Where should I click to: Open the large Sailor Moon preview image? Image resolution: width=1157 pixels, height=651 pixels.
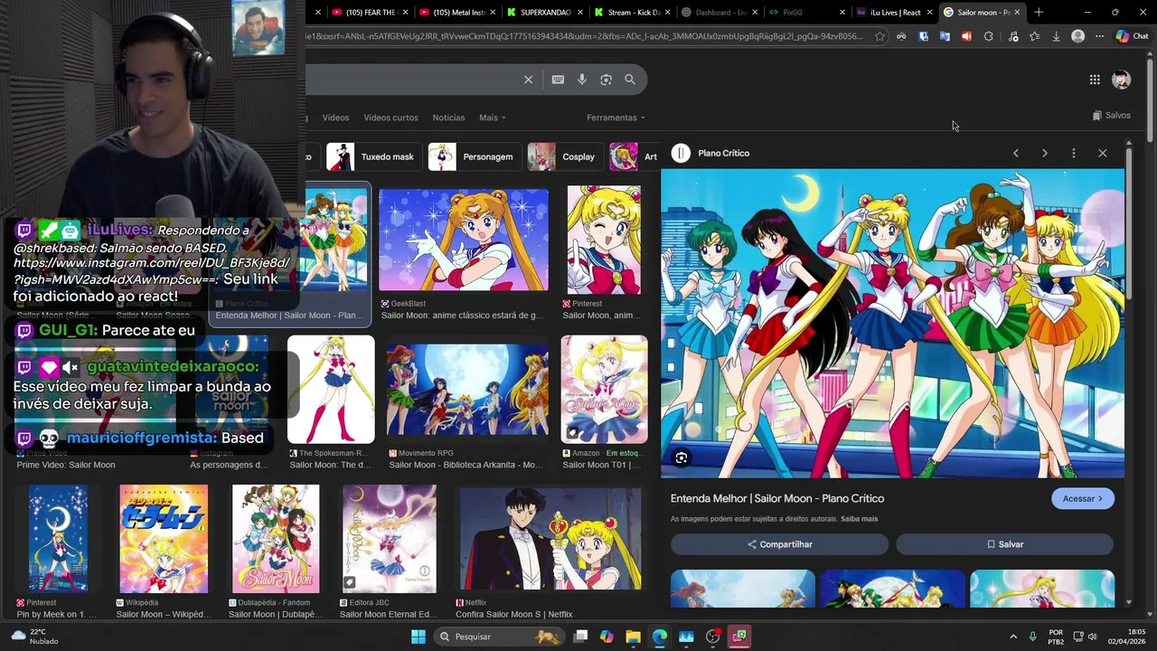[893, 324]
